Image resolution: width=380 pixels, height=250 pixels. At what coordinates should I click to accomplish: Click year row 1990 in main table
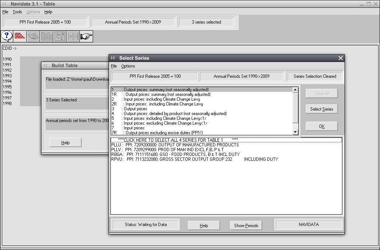click(7, 59)
